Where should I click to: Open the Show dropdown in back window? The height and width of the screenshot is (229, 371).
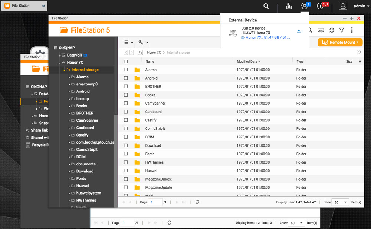[x=296, y=223]
